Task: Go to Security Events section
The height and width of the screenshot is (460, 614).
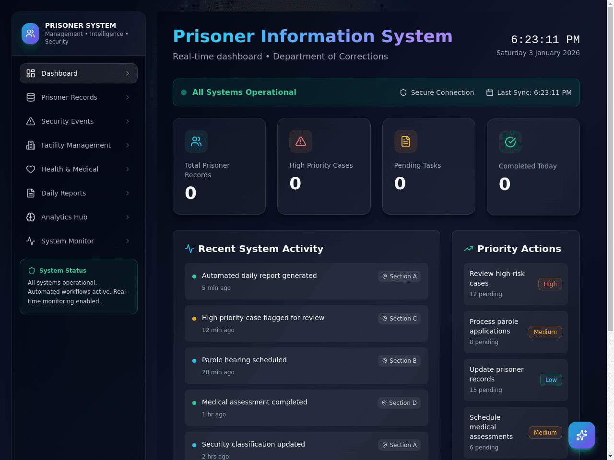Action: coord(79,121)
